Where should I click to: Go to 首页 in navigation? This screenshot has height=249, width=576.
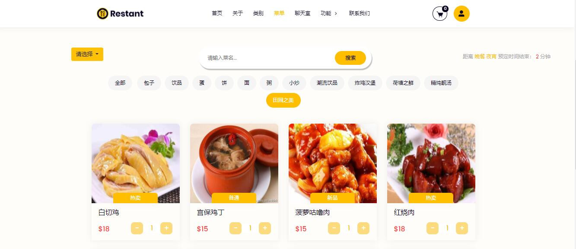pos(217,13)
